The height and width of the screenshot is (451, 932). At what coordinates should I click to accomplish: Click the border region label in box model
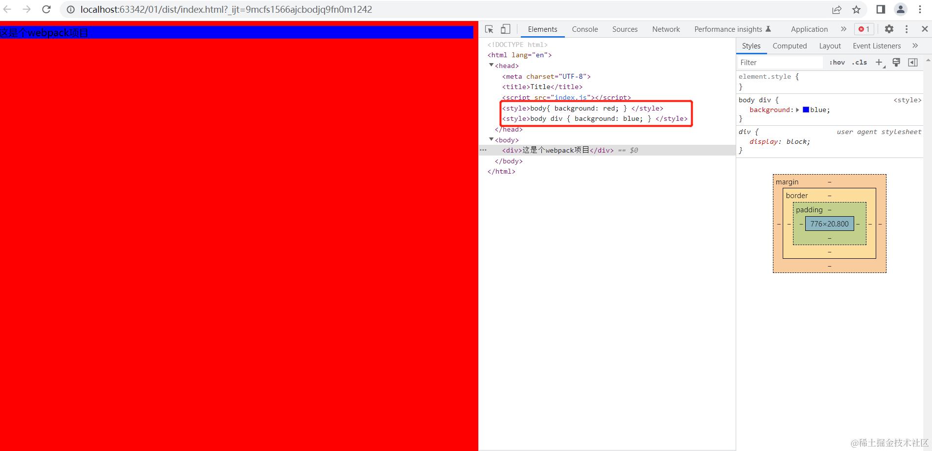click(x=797, y=196)
